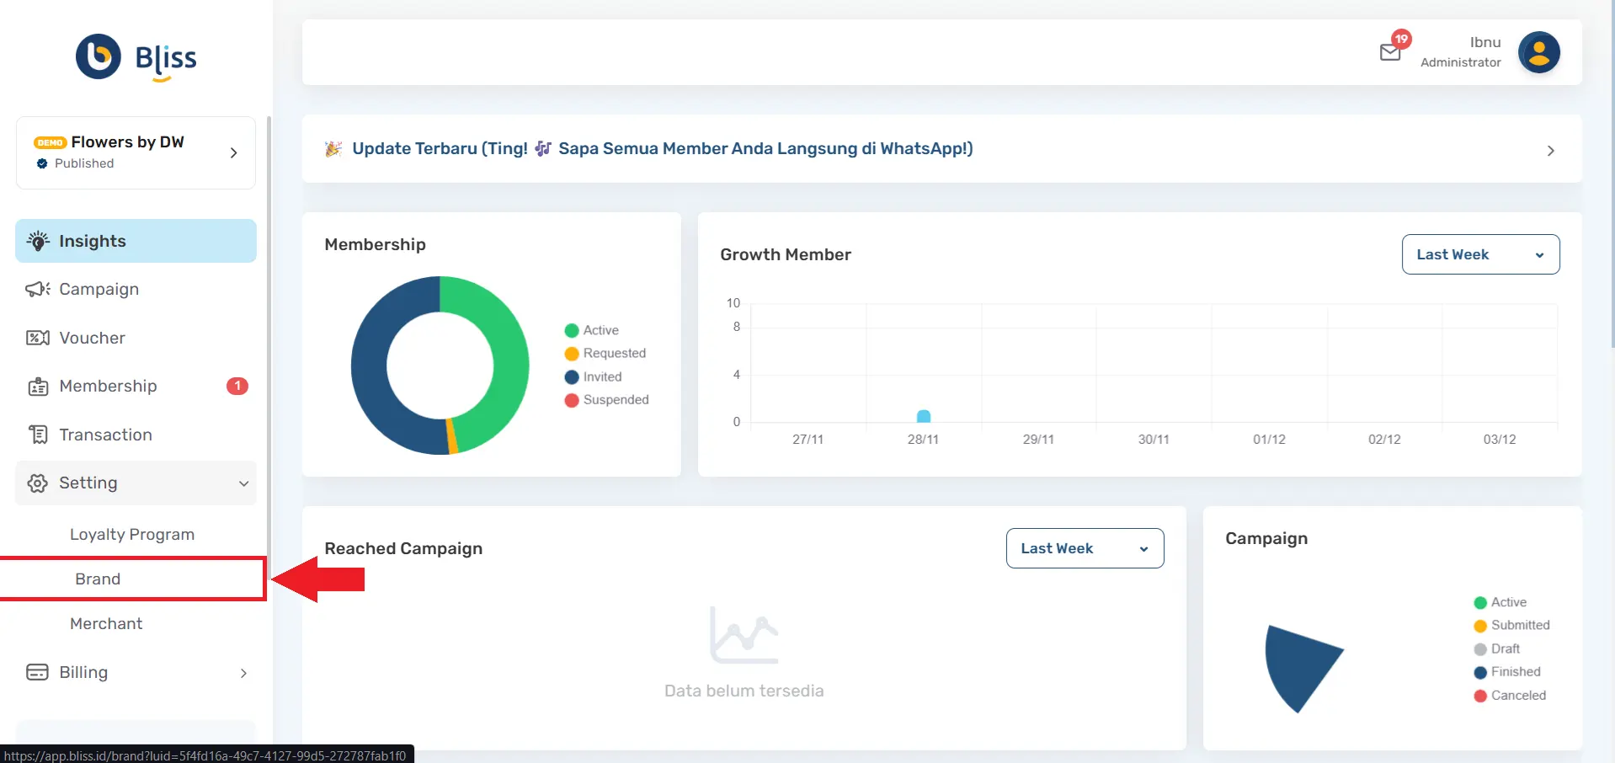Go to Loyalty Program settings
This screenshot has height=763, width=1615.
point(132,534)
